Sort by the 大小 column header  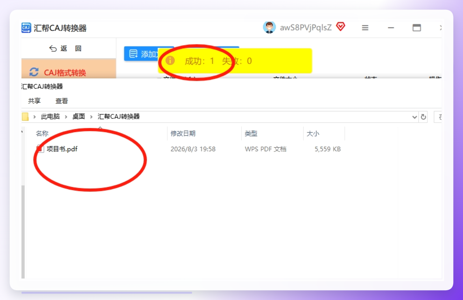313,133
